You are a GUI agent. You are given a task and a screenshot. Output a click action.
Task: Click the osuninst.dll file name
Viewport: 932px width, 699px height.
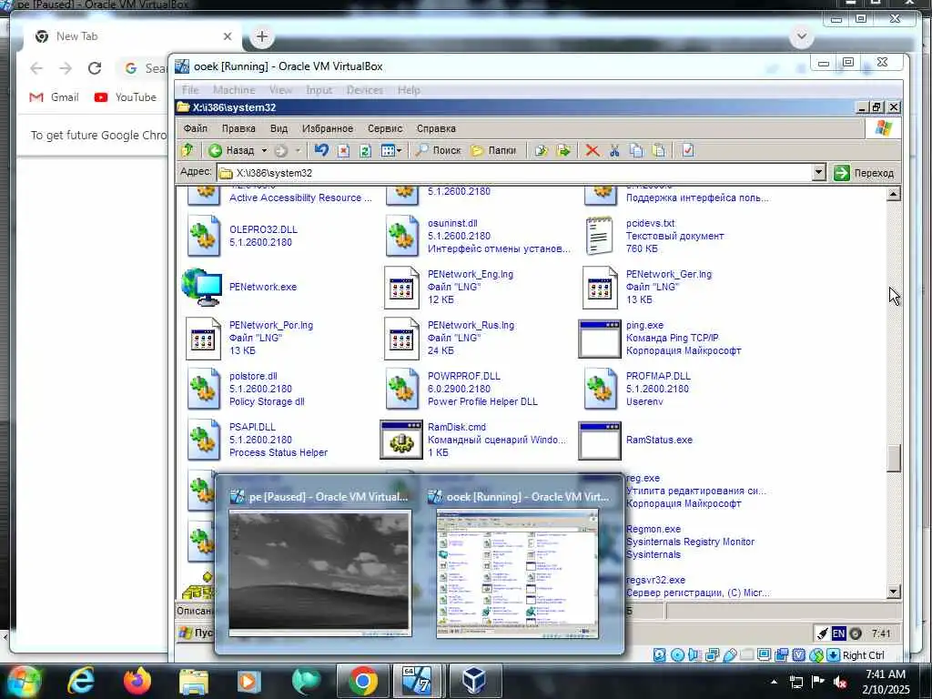tap(452, 224)
